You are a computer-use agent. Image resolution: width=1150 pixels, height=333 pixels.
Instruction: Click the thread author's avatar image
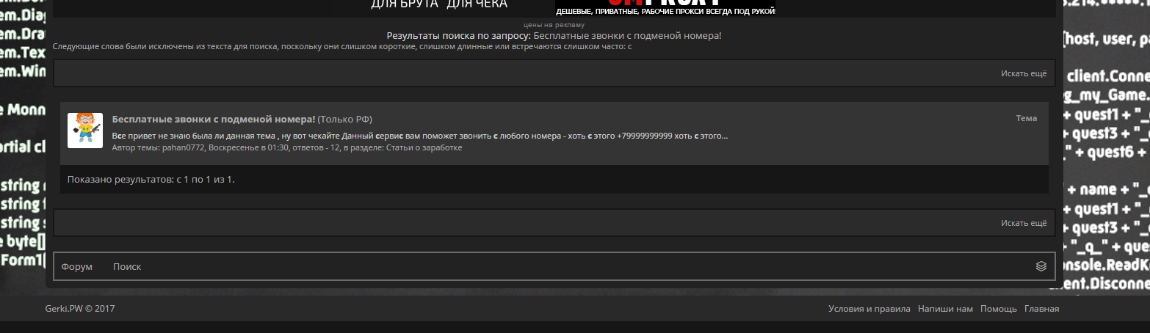(x=85, y=131)
